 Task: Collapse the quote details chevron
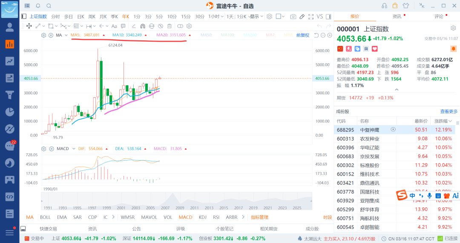(x=397, y=90)
